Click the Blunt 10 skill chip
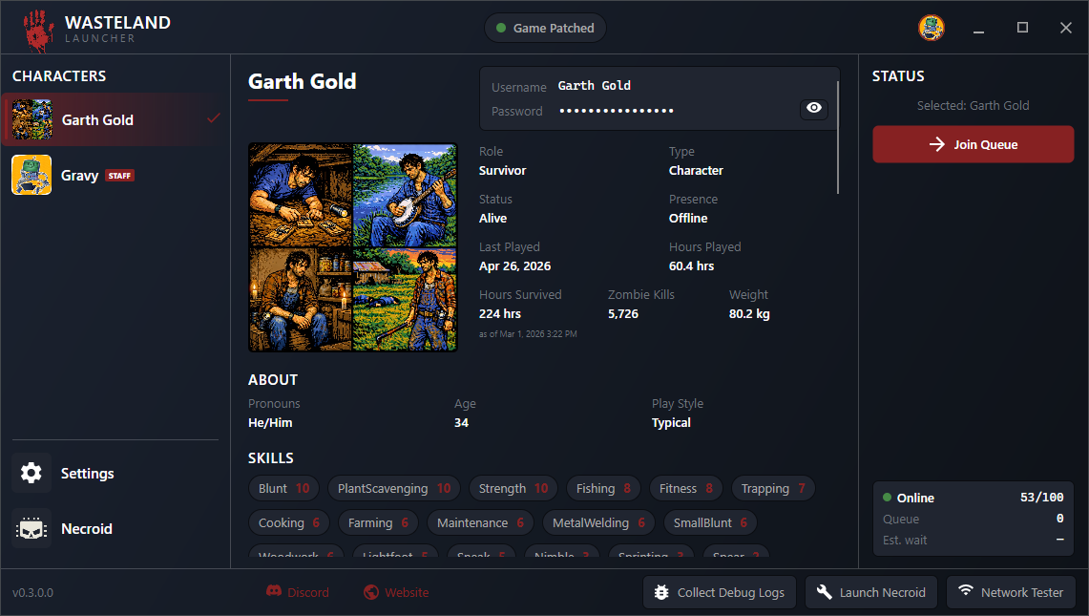The width and height of the screenshot is (1089, 616). [x=284, y=488]
